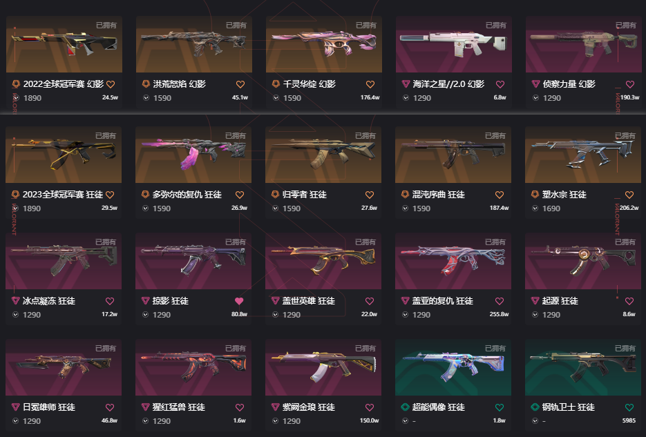Open the 冰点凝冻 狂徒 title link

tap(49, 301)
